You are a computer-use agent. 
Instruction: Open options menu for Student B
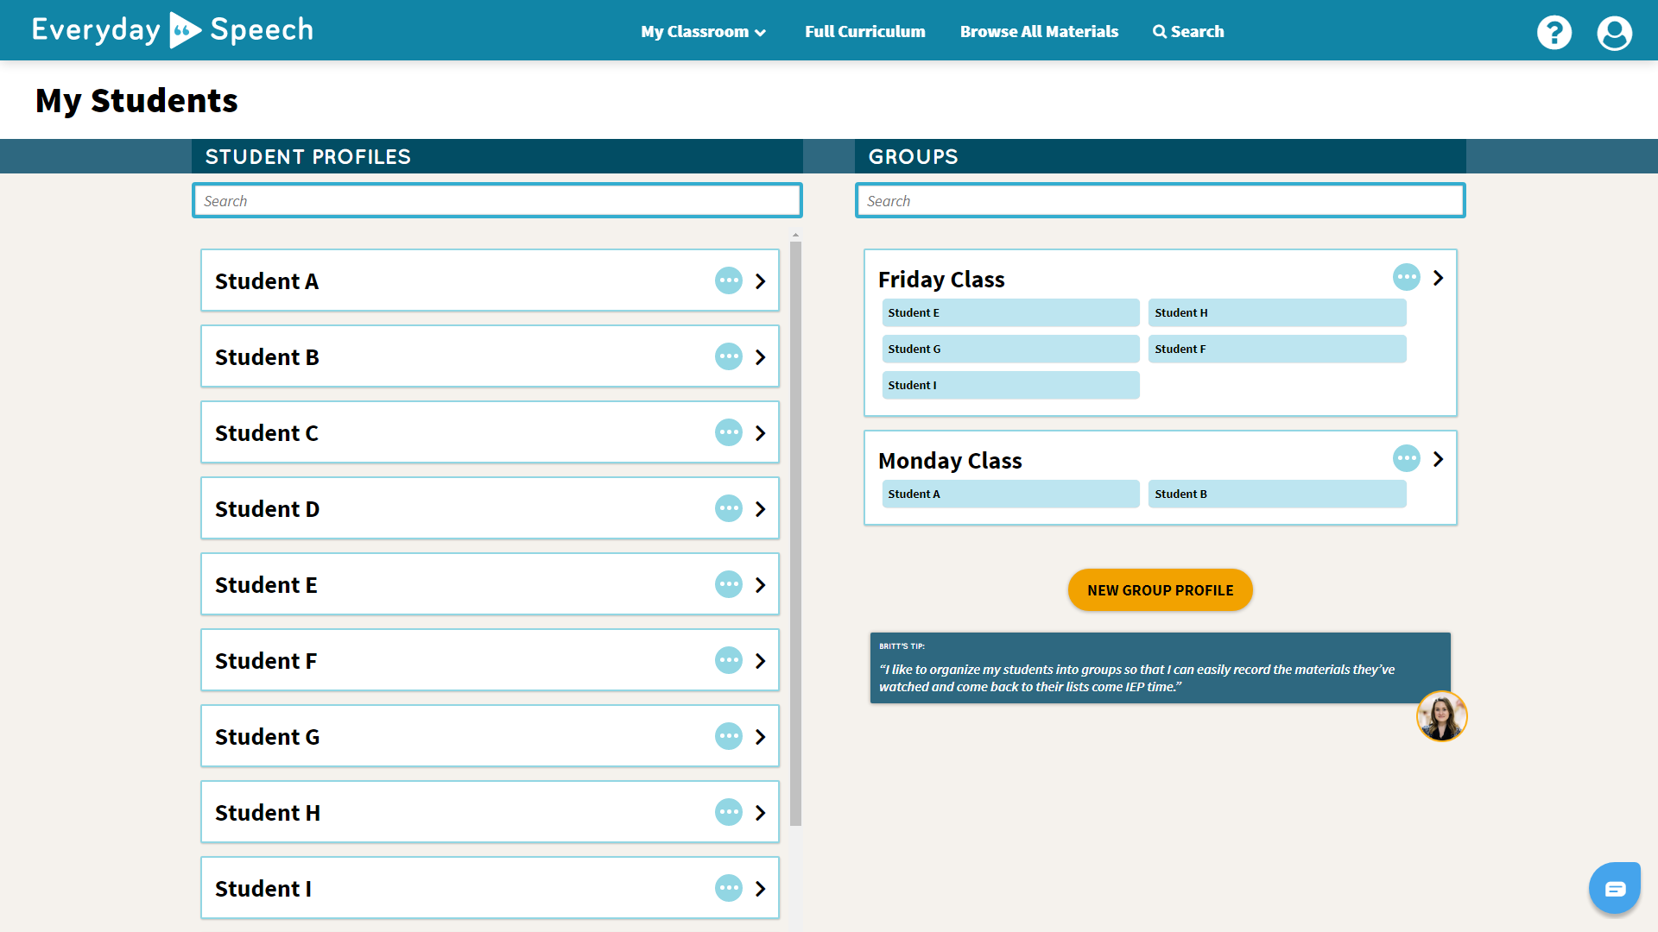[729, 356]
